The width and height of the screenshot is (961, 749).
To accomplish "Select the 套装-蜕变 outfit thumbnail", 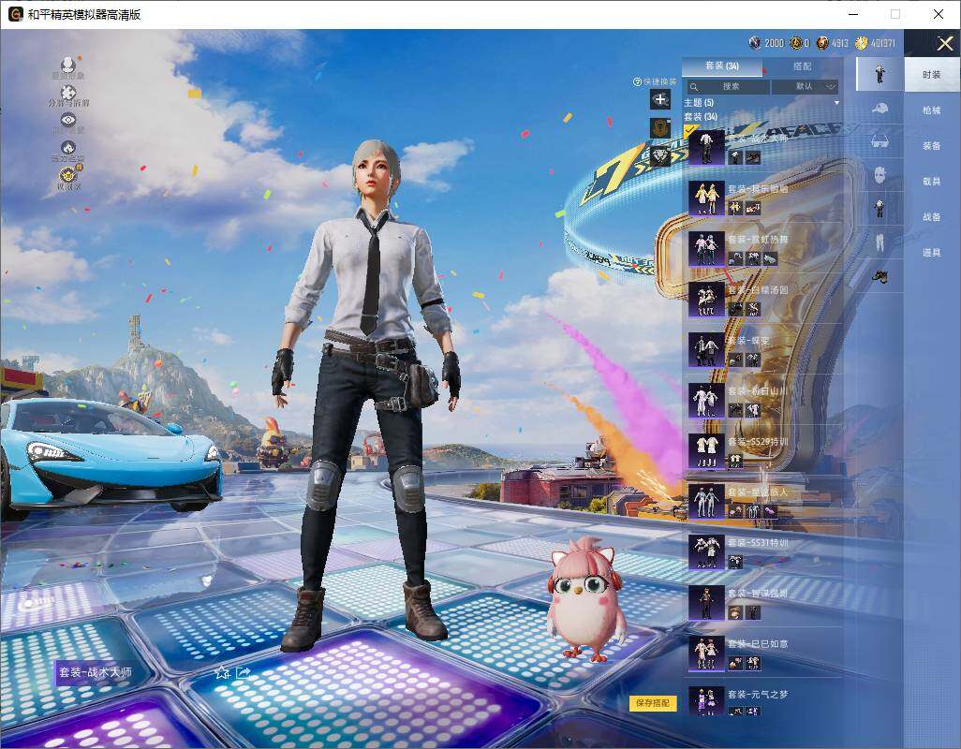I will coord(706,350).
